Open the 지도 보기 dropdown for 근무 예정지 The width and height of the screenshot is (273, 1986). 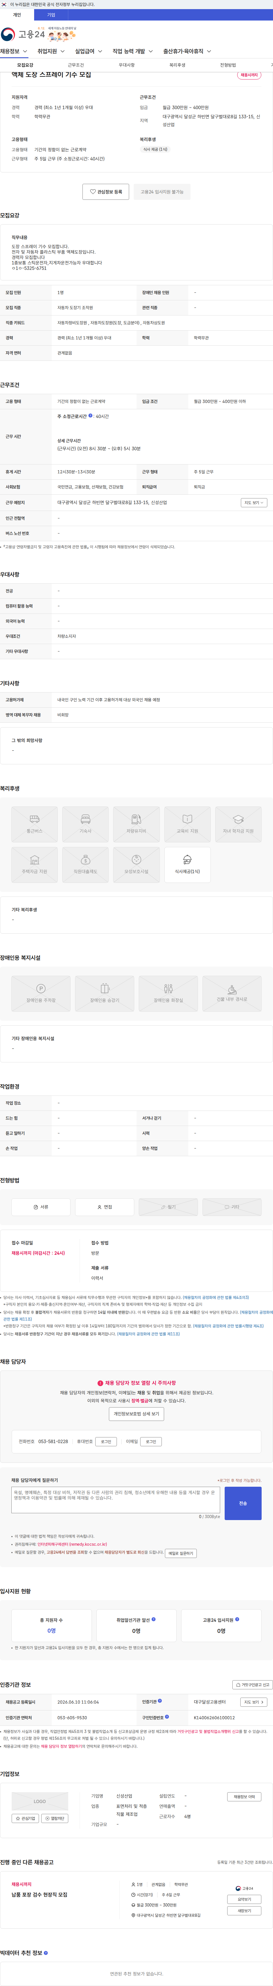254,503
